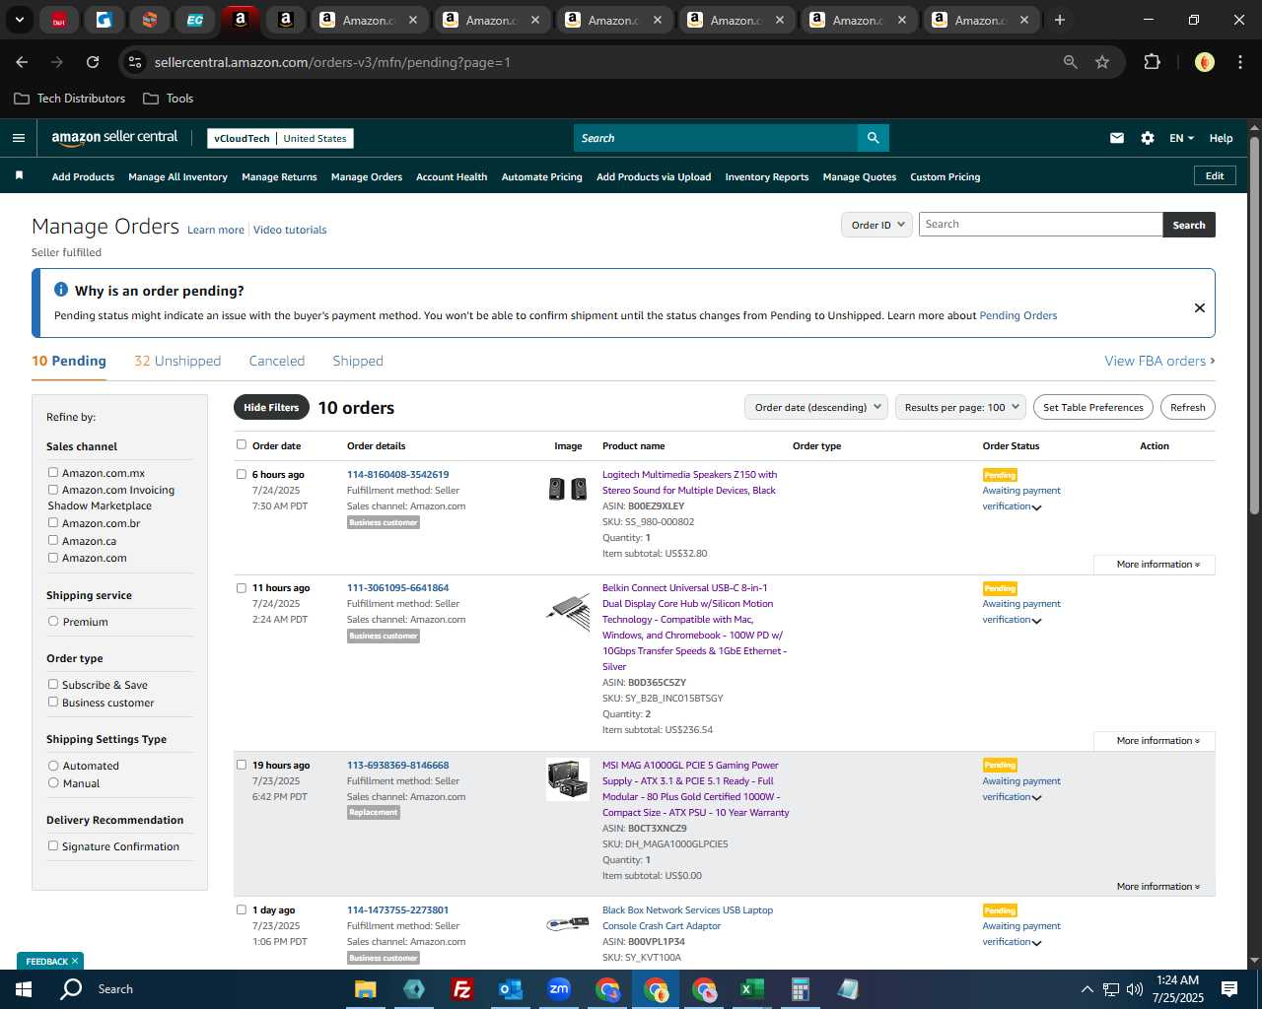Switch to the 32 Unshipped tab
Screen dimensions: 1262x1009
[x=177, y=361]
